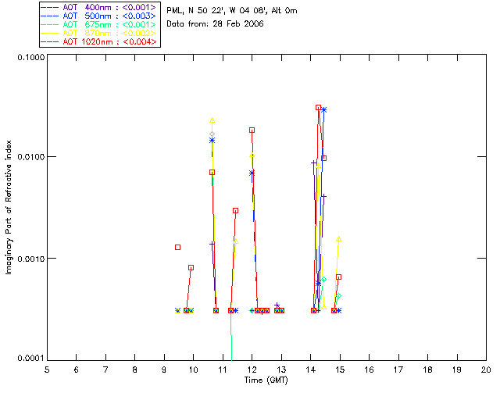500x400 pixels.
Task: Click the x-axis tick label 5
Action: pyautogui.click(x=47, y=370)
